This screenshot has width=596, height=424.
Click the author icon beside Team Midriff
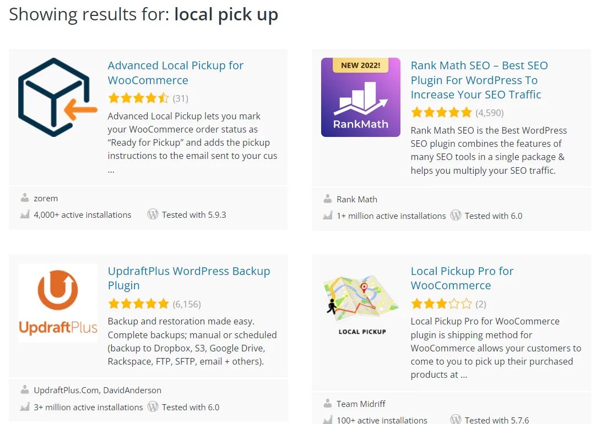coord(328,404)
